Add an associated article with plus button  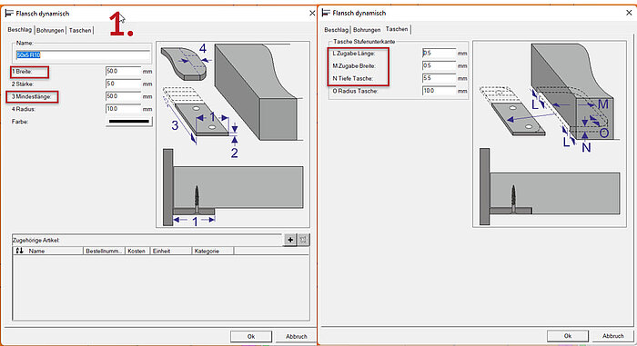click(290, 240)
